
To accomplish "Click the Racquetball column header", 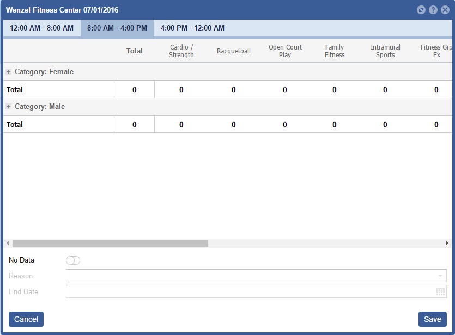I will (x=234, y=51).
